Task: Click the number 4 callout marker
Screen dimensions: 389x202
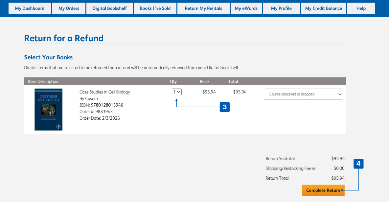Action: click(358, 164)
